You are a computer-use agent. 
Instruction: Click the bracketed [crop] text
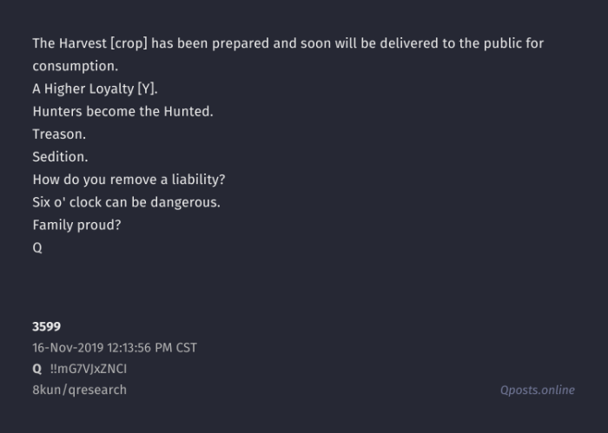(129, 43)
